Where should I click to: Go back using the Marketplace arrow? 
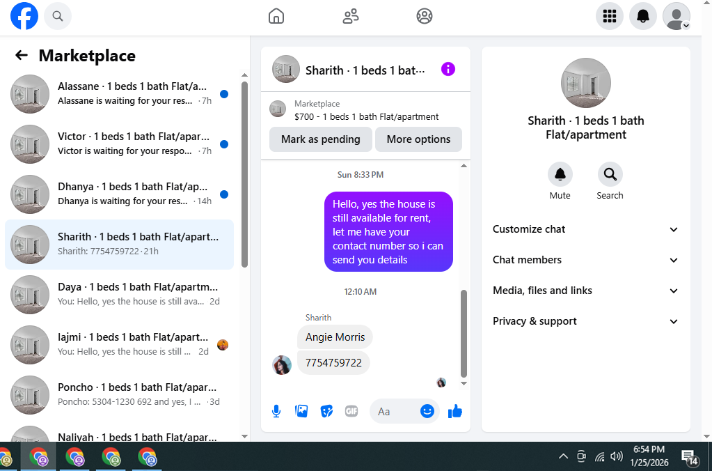click(x=22, y=56)
